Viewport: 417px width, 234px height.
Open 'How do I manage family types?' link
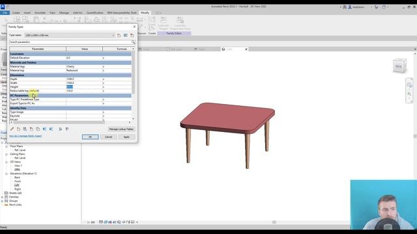click(x=25, y=136)
